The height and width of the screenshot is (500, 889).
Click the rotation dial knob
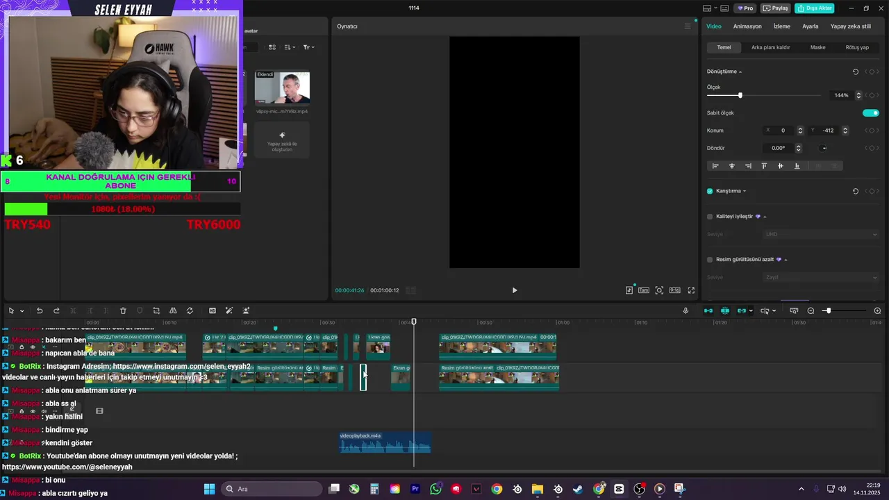click(824, 148)
